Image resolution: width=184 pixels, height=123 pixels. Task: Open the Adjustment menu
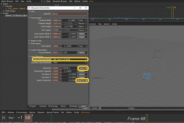(x=85, y=112)
